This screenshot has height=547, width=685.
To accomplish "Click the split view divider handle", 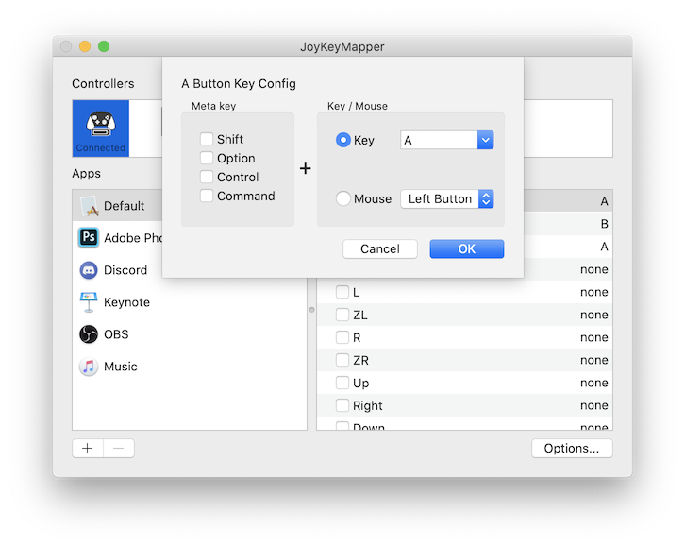I will [x=311, y=310].
